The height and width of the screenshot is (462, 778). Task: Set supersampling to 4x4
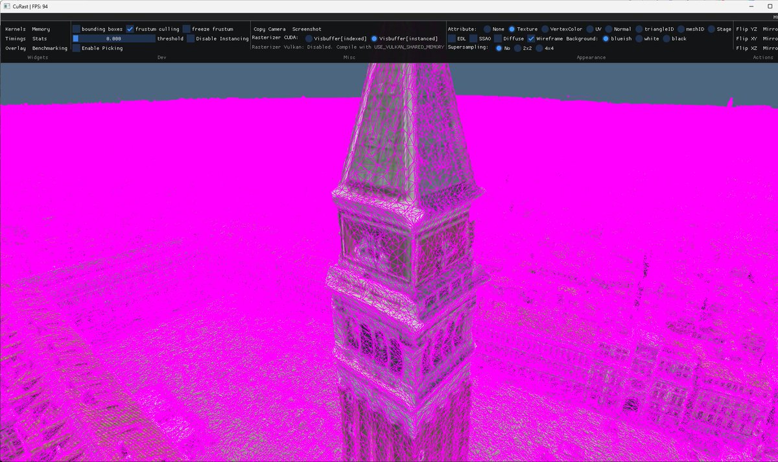(x=539, y=48)
